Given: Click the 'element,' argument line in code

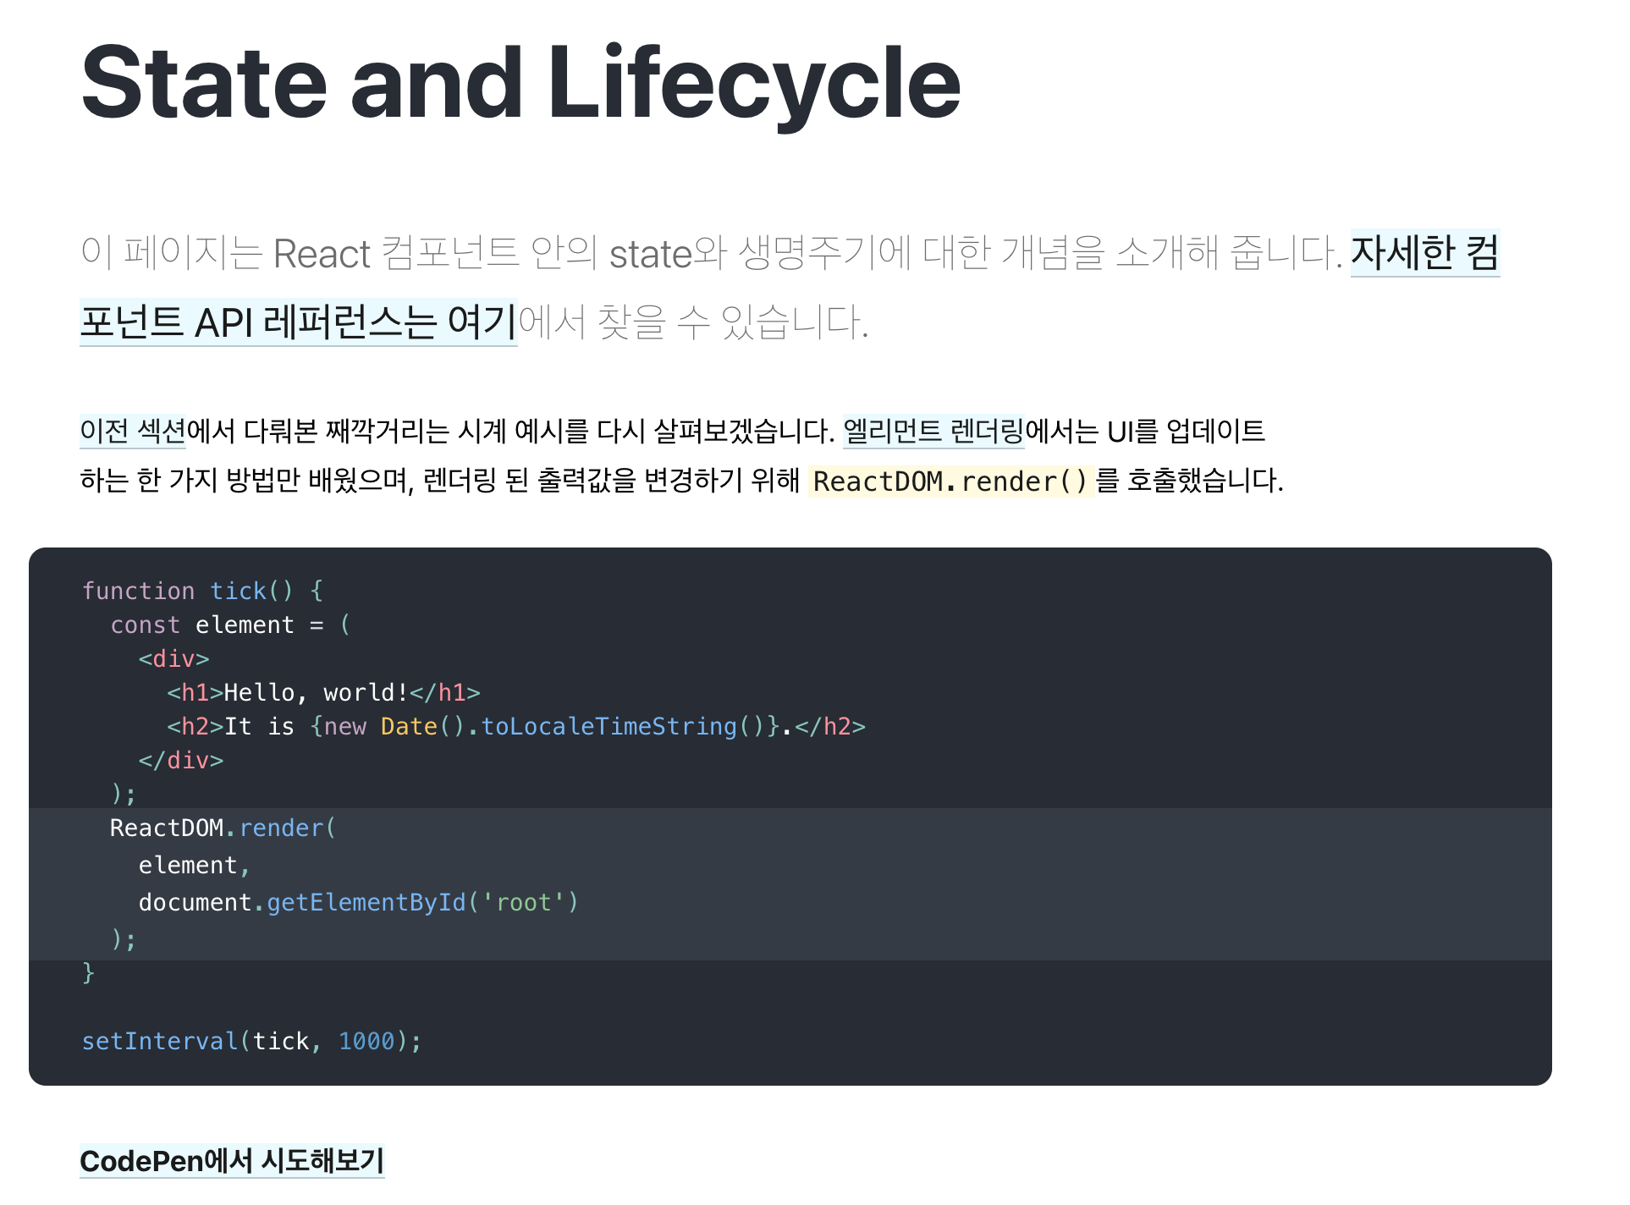Looking at the screenshot, I should pos(194,865).
